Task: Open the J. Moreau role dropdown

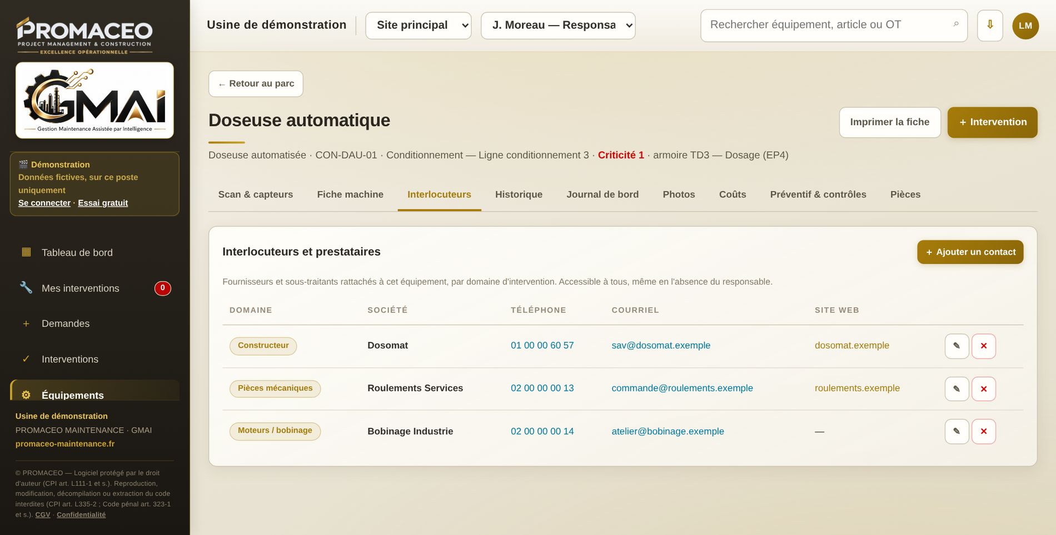Action: (558, 26)
